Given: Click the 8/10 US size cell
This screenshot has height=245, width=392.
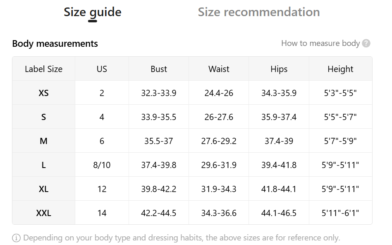Looking at the screenshot, I should point(102,165).
